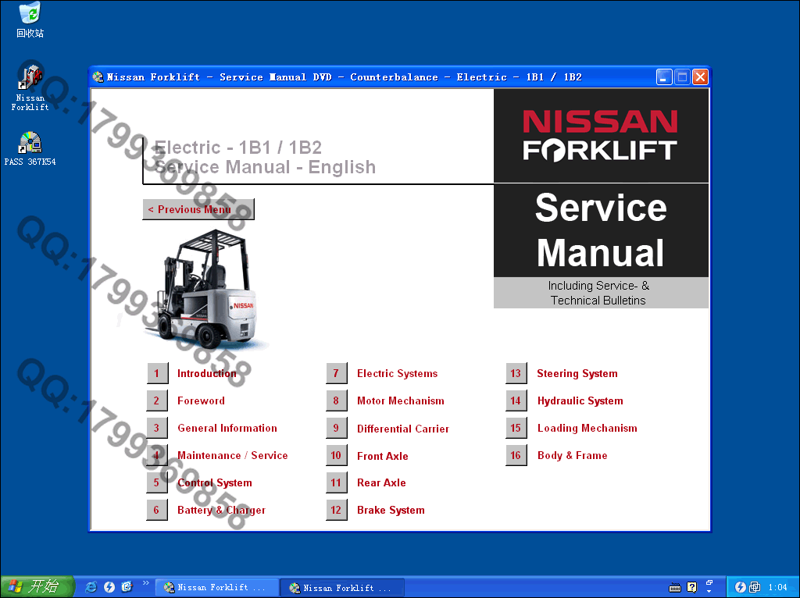Click the number 7 chapter button
This screenshot has height=598, width=800.
(337, 373)
